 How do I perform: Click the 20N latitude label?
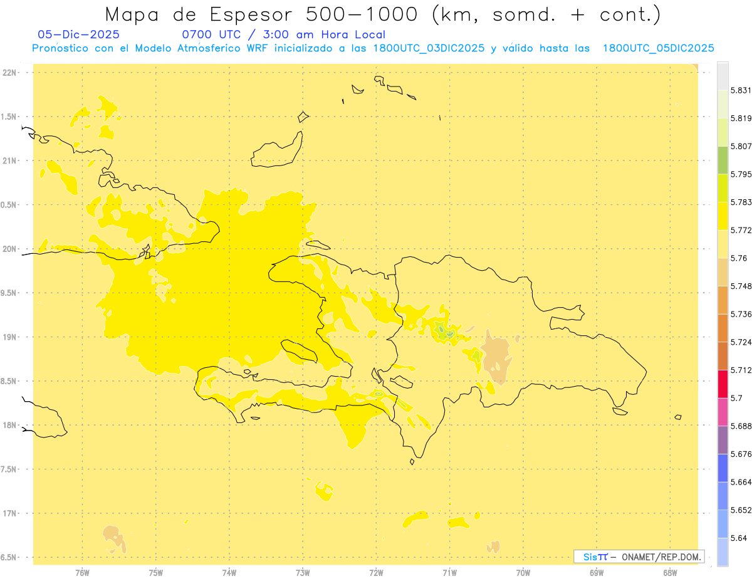10,249
